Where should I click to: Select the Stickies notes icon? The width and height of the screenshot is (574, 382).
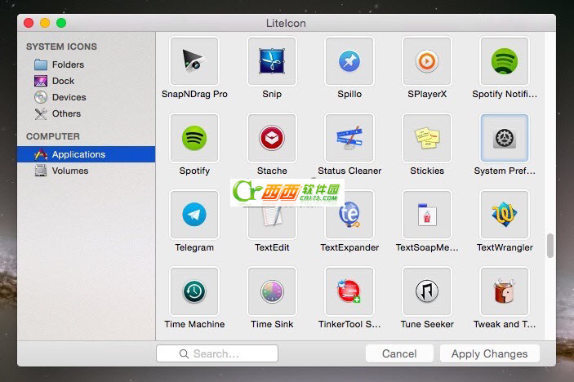coord(427,138)
